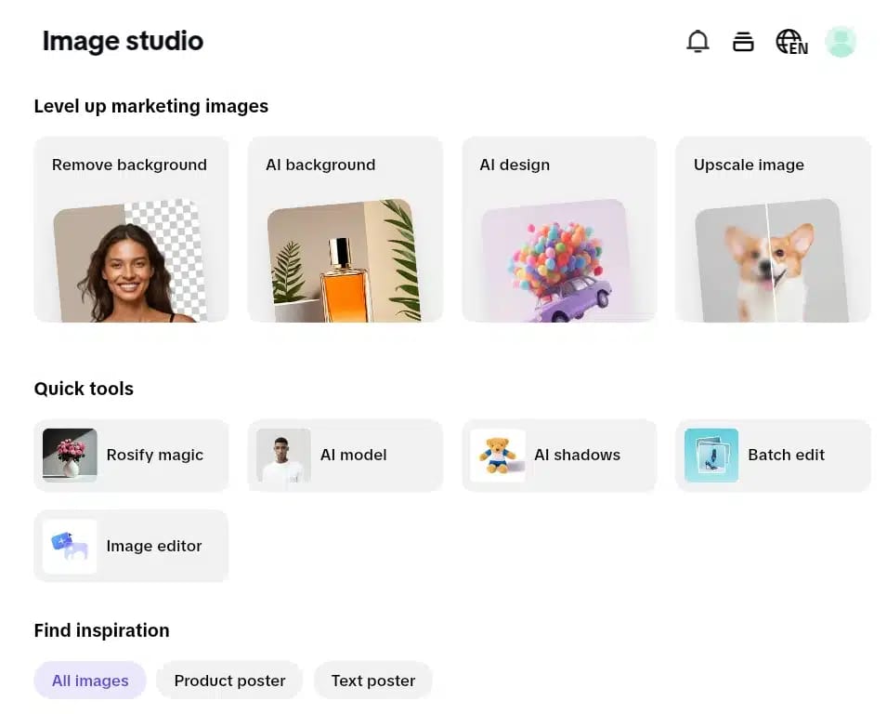Select the All images filter tab
887x714 pixels.
coord(90,680)
